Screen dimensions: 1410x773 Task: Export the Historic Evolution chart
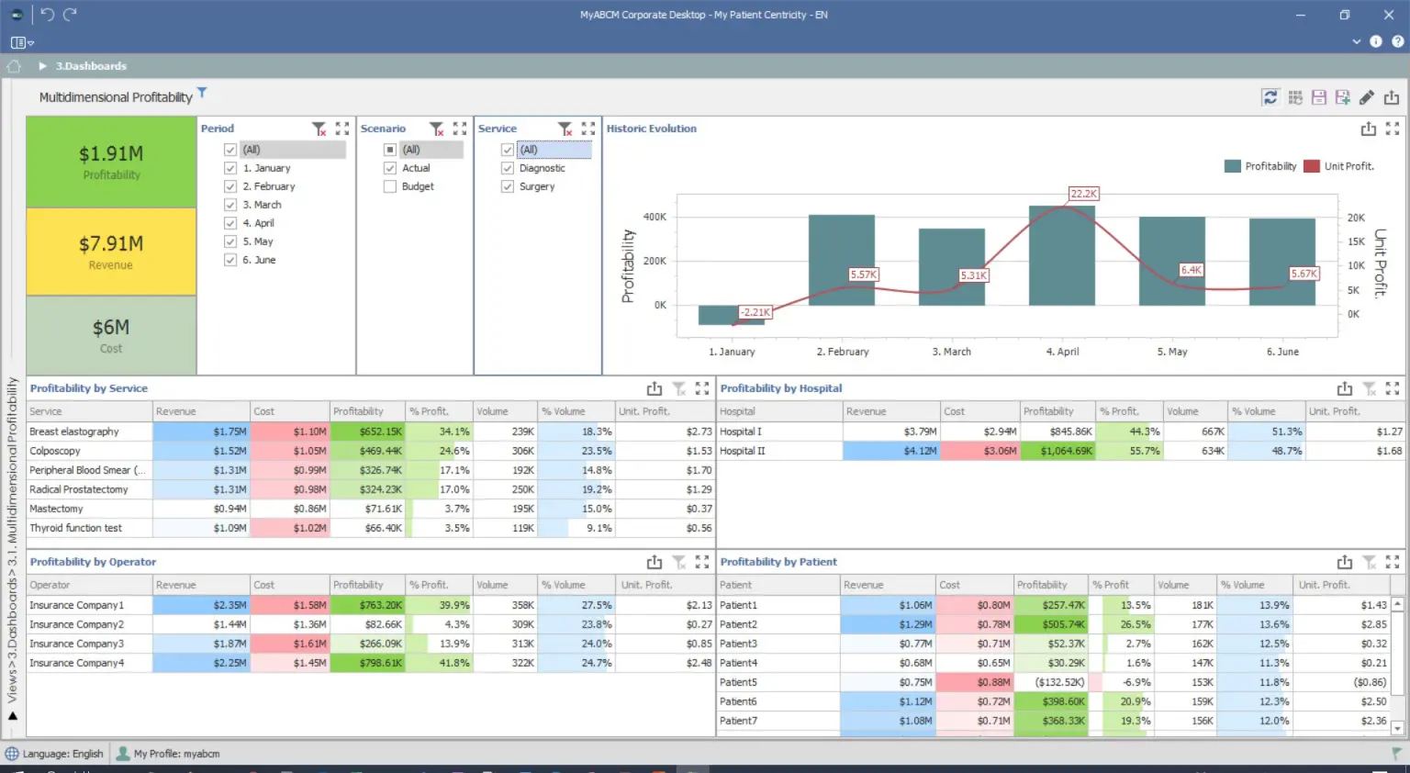click(x=1368, y=129)
